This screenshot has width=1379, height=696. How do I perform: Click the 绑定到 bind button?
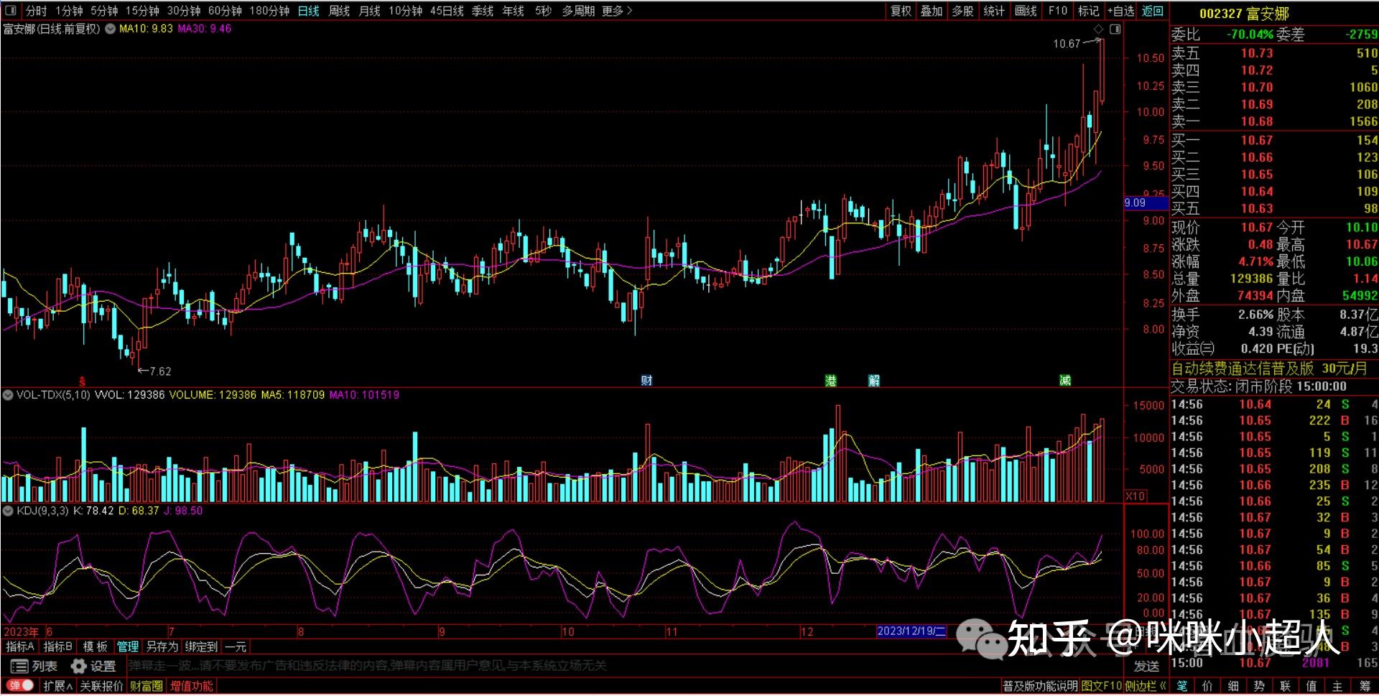coord(201,647)
